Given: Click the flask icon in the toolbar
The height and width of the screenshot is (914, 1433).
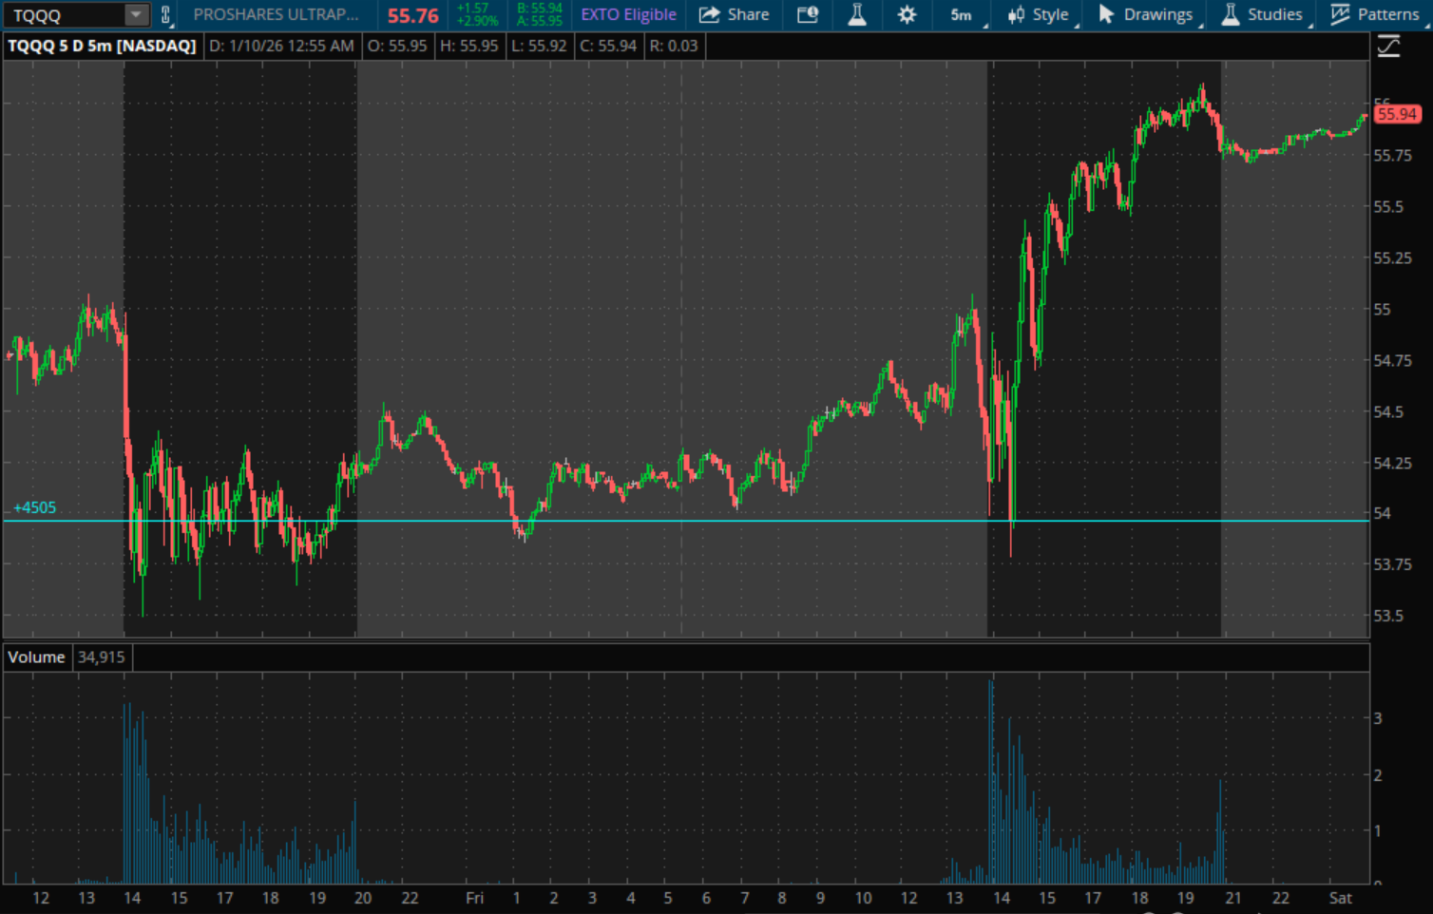Looking at the screenshot, I should [x=857, y=15].
